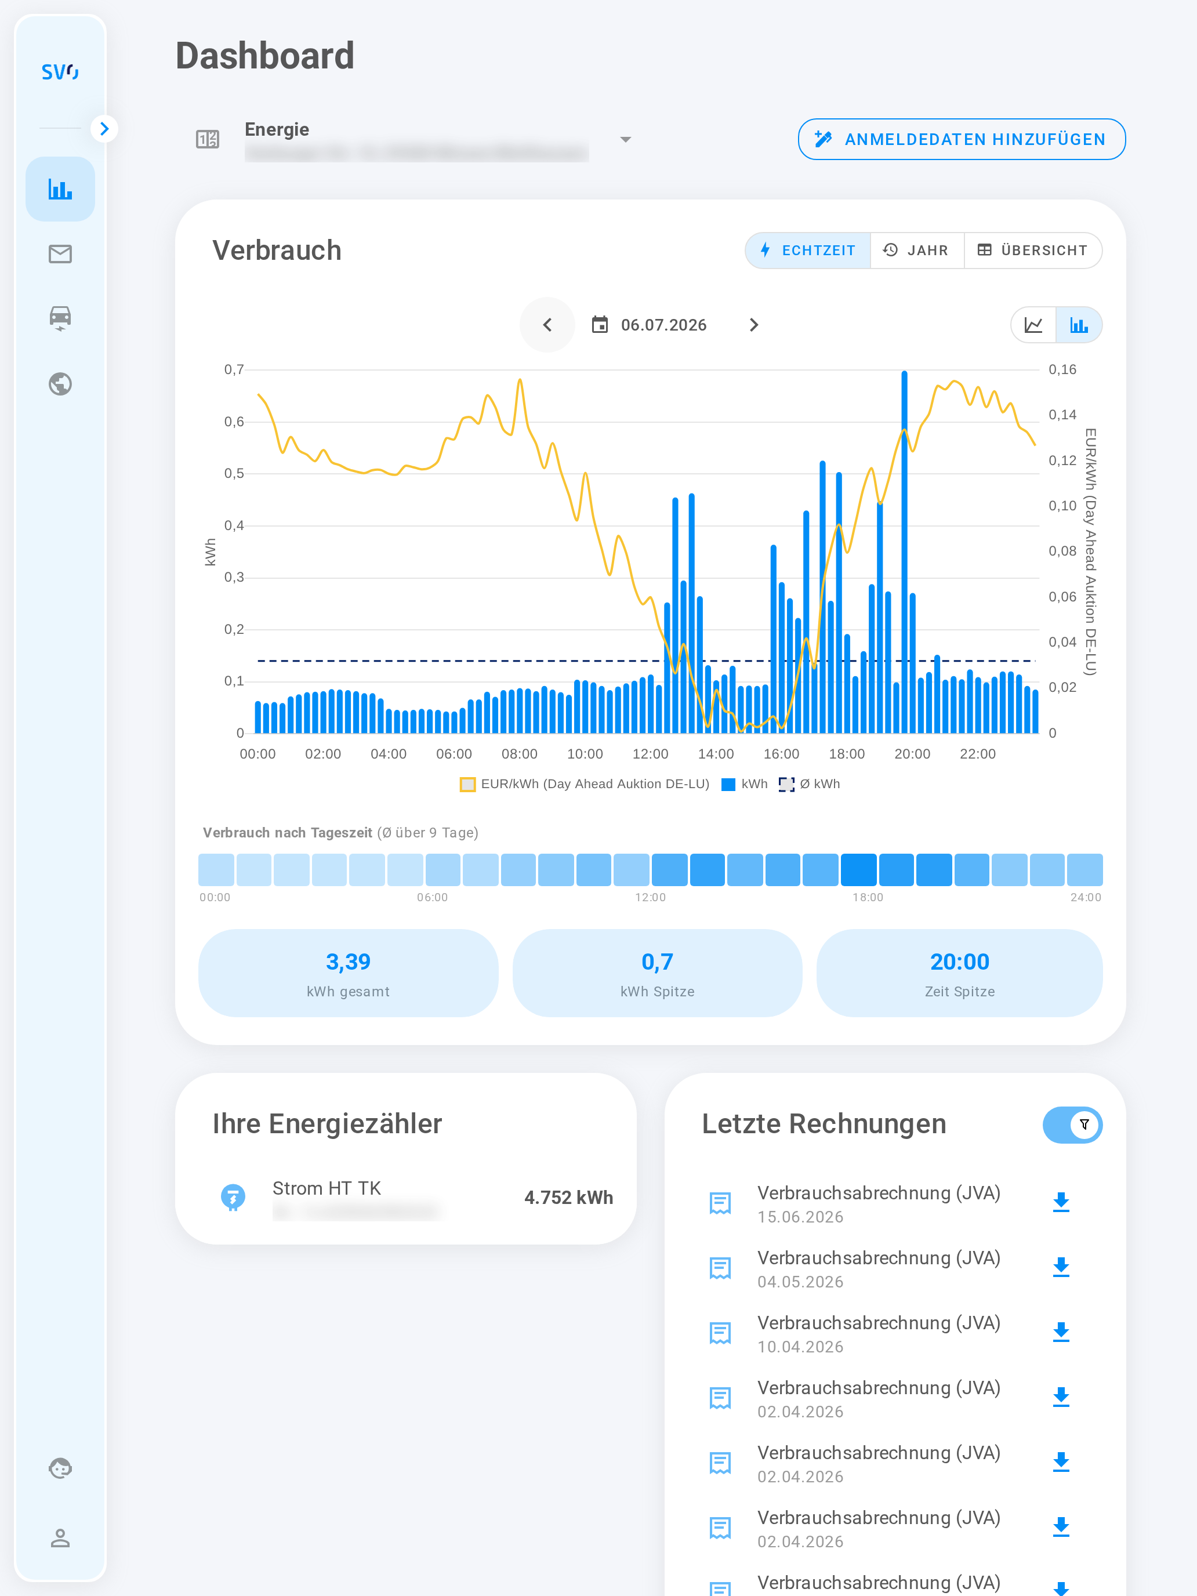Toggle the Letzte Rechnungen filter switch

coord(1072,1125)
